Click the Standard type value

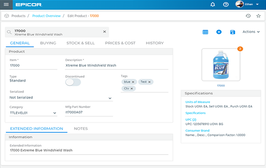coord(18,81)
